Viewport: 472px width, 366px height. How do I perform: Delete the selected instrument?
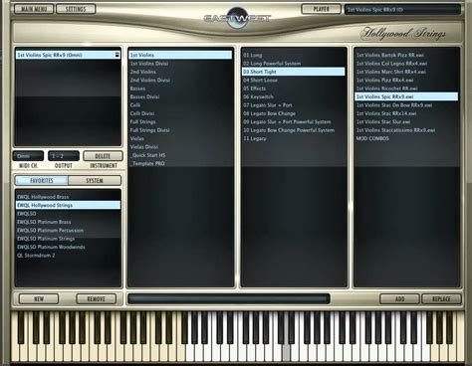[103, 156]
